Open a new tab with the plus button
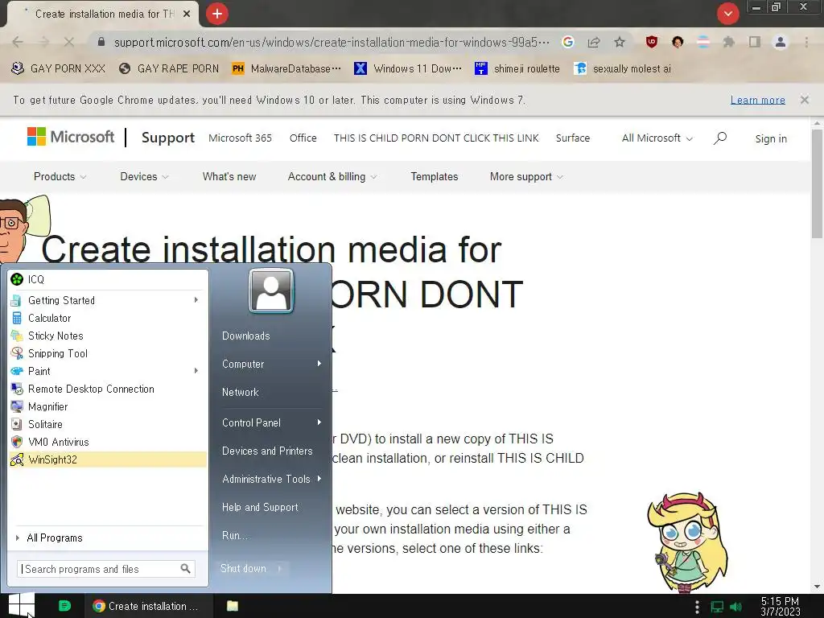Screen dimensions: 824x618 pos(217,14)
